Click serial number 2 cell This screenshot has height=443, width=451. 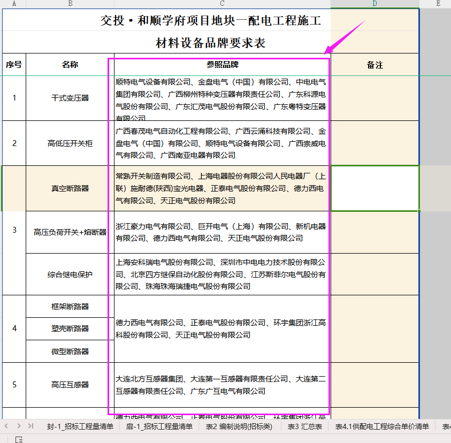(x=14, y=143)
